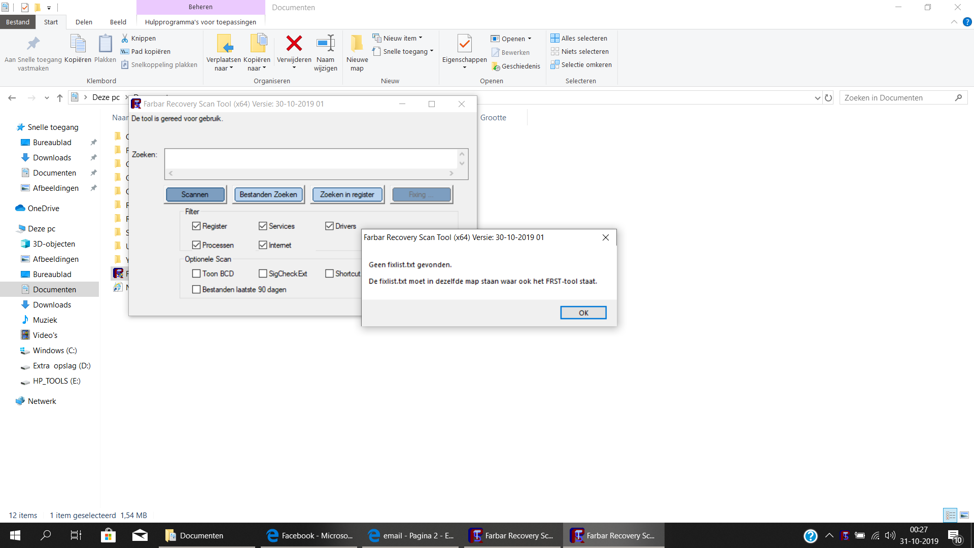Select OneDrive in navigation pane

(x=44, y=209)
